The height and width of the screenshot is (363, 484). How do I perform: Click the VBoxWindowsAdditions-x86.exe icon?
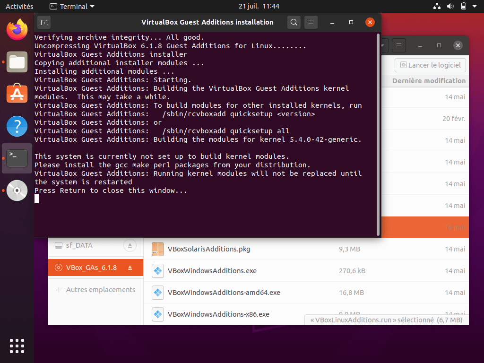pyautogui.click(x=158, y=314)
